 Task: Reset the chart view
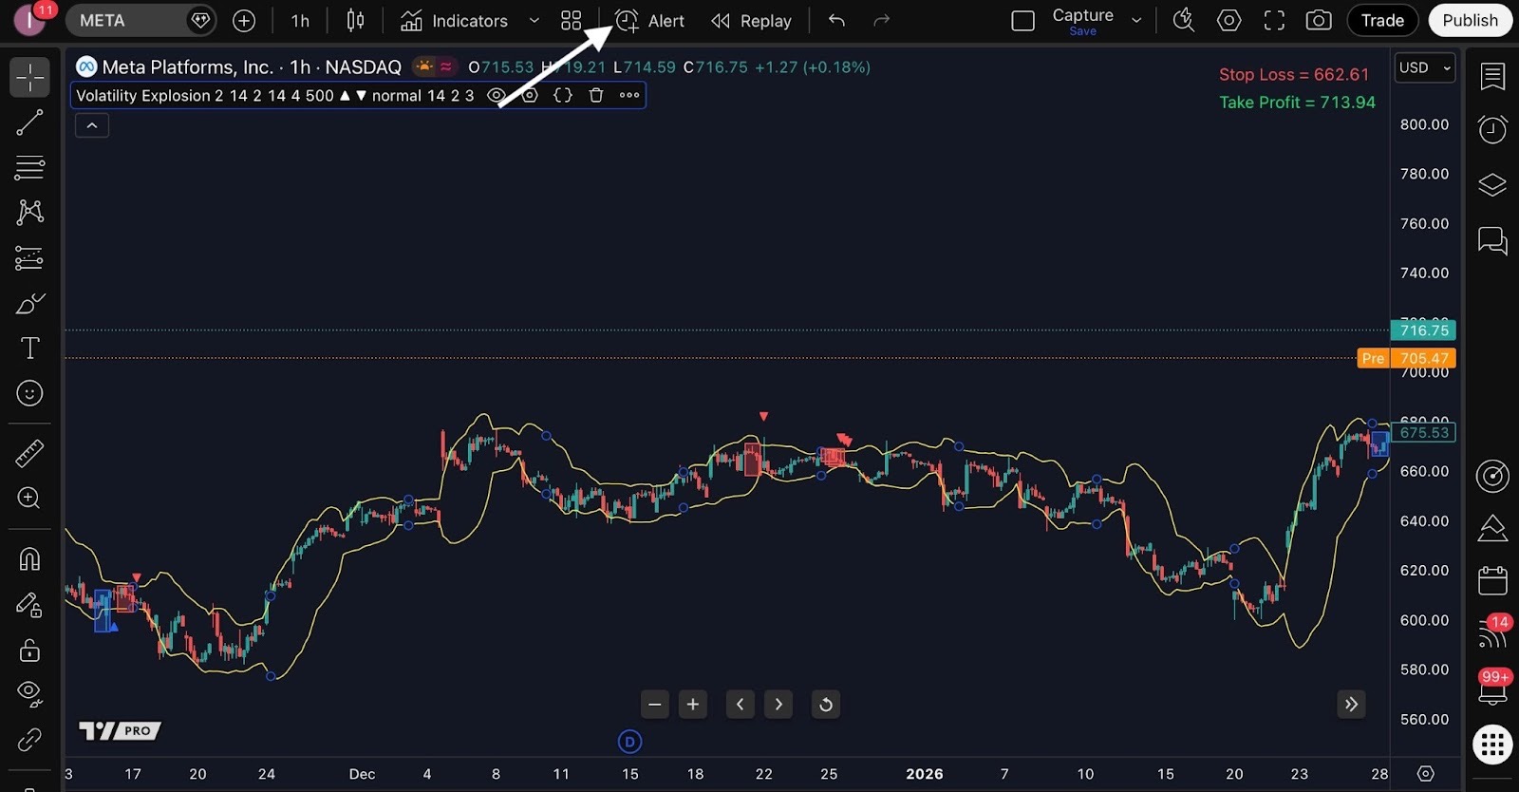coord(826,705)
